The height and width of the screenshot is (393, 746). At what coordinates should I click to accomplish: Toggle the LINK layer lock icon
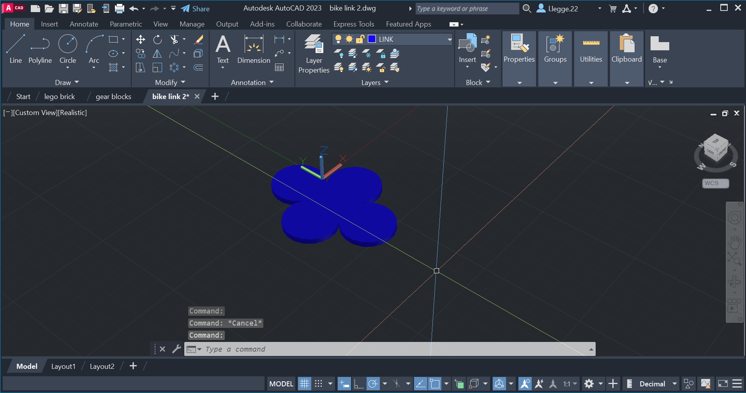tap(360, 39)
